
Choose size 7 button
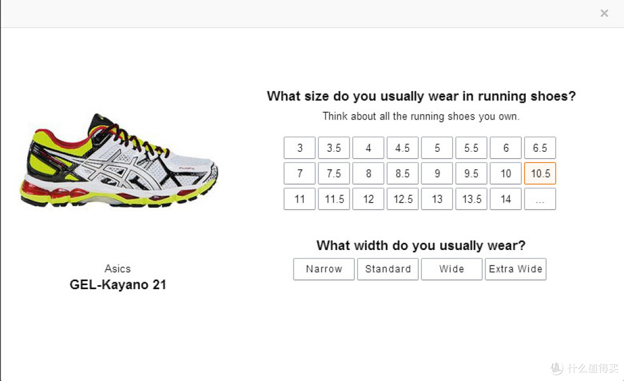(300, 173)
